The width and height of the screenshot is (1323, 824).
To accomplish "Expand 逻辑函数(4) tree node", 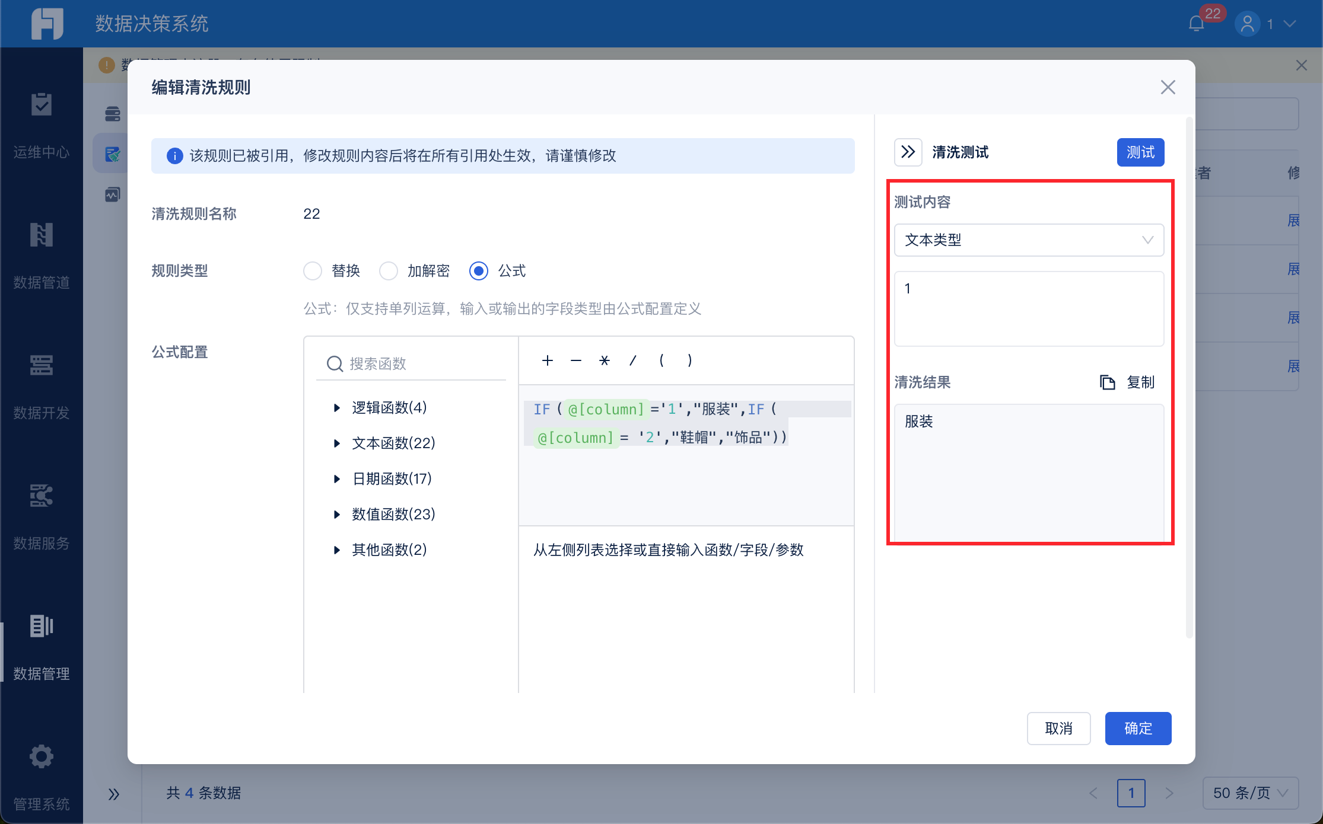I will pyautogui.click(x=337, y=408).
